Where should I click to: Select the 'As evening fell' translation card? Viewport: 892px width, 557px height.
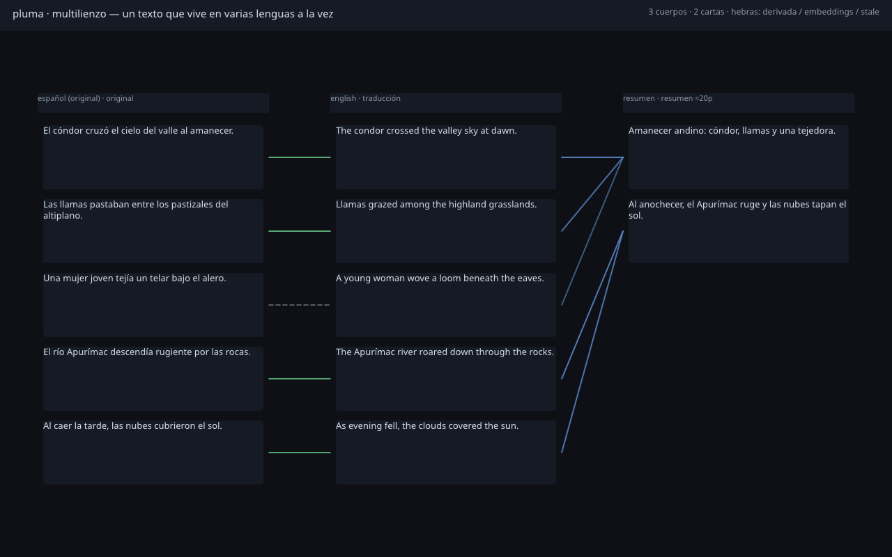pyautogui.click(x=446, y=453)
